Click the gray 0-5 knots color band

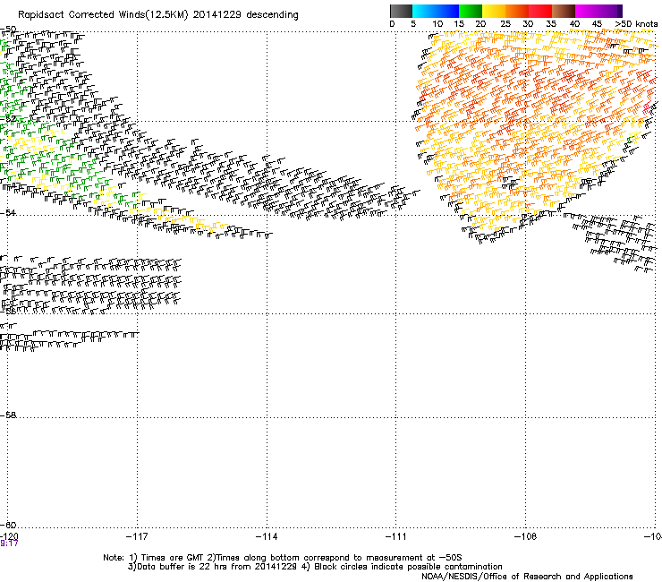pos(401,11)
